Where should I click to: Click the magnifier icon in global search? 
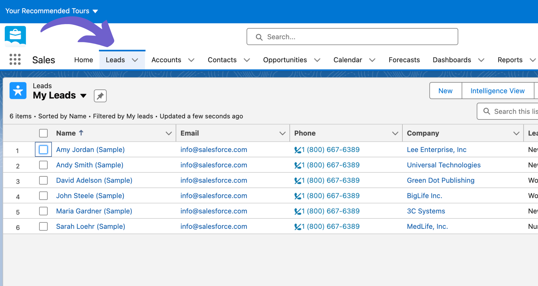click(259, 37)
